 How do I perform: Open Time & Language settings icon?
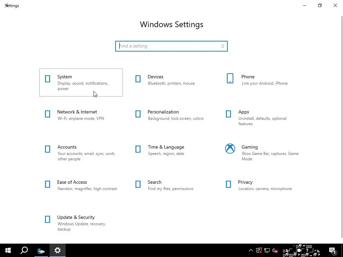(x=138, y=149)
